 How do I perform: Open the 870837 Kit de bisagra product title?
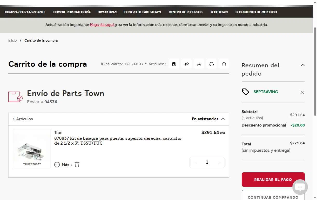point(118,141)
